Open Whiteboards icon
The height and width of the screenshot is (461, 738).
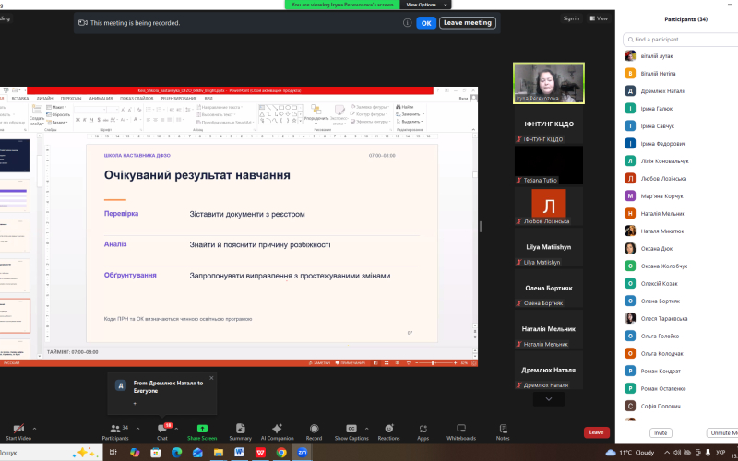(461, 429)
